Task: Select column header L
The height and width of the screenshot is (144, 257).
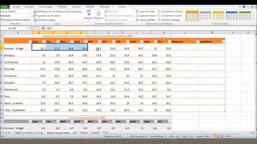Action: (185, 32)
